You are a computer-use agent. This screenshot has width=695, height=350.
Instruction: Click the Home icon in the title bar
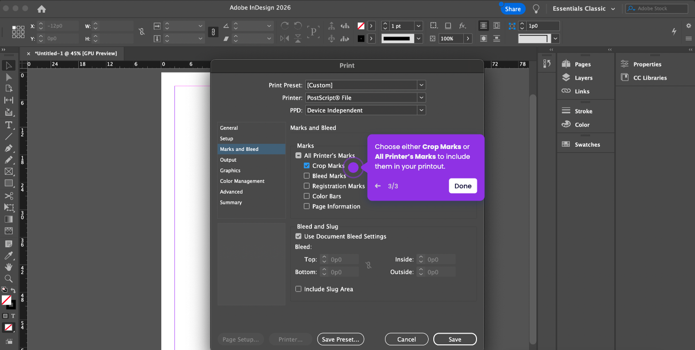pos(42,9)
